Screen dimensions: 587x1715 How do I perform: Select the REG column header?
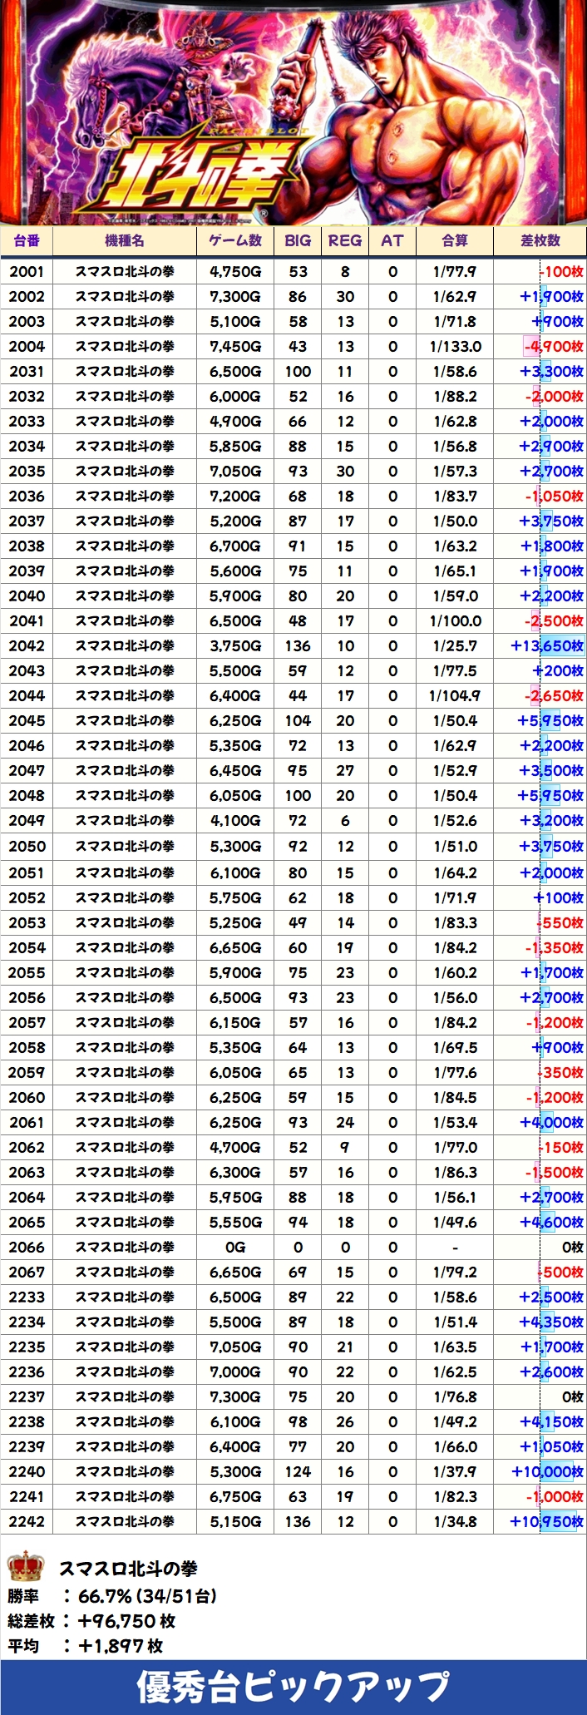(x=345, y=240)
